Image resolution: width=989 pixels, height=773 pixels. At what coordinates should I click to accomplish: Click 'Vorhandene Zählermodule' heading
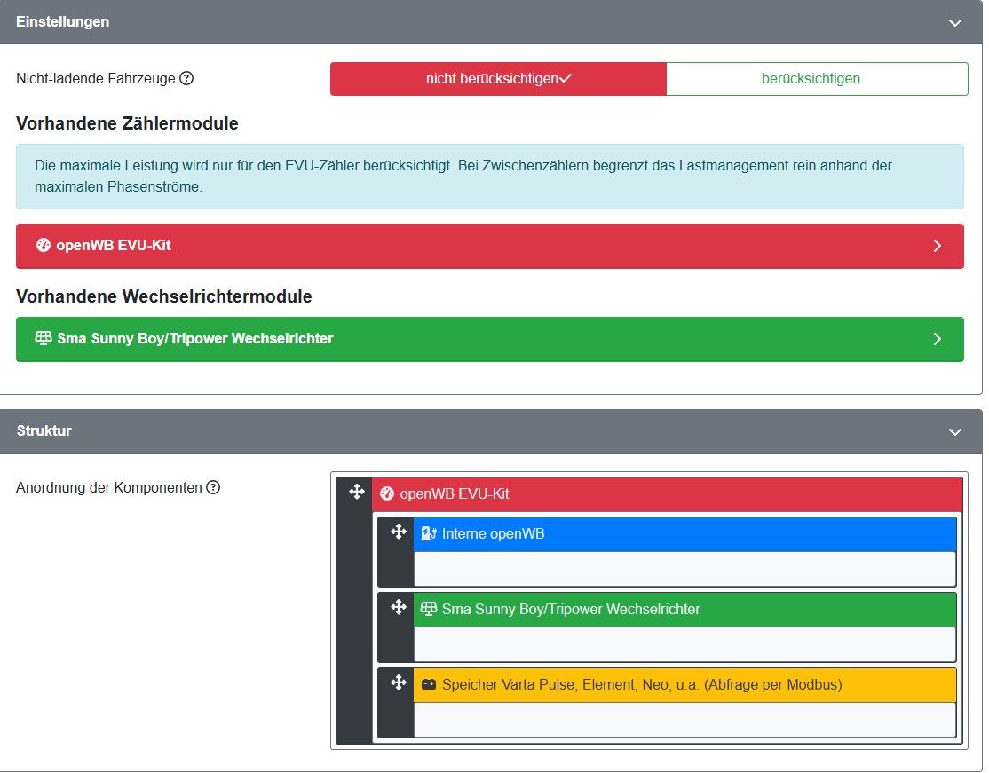(x=127, y=123)
